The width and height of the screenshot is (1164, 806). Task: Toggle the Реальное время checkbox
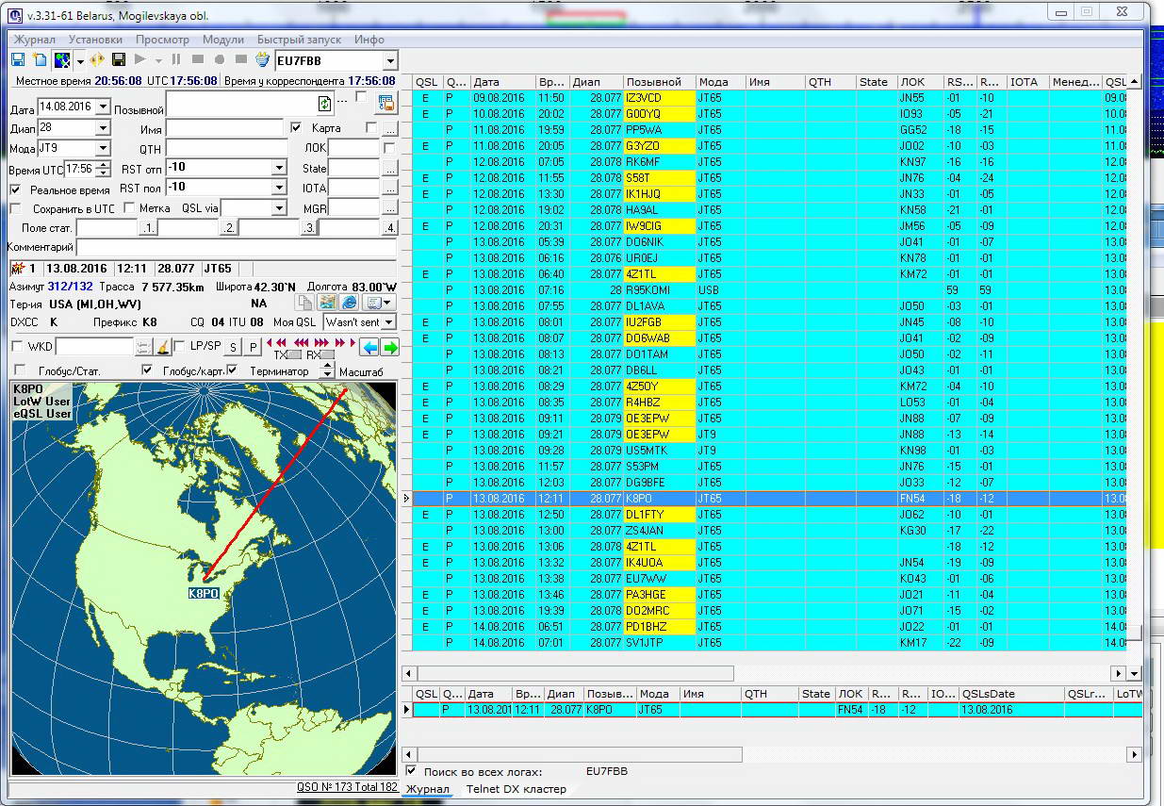click(15, 189)
